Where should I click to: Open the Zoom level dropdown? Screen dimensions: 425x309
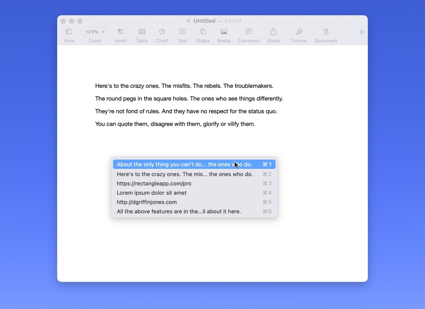(x=95, y=32)
